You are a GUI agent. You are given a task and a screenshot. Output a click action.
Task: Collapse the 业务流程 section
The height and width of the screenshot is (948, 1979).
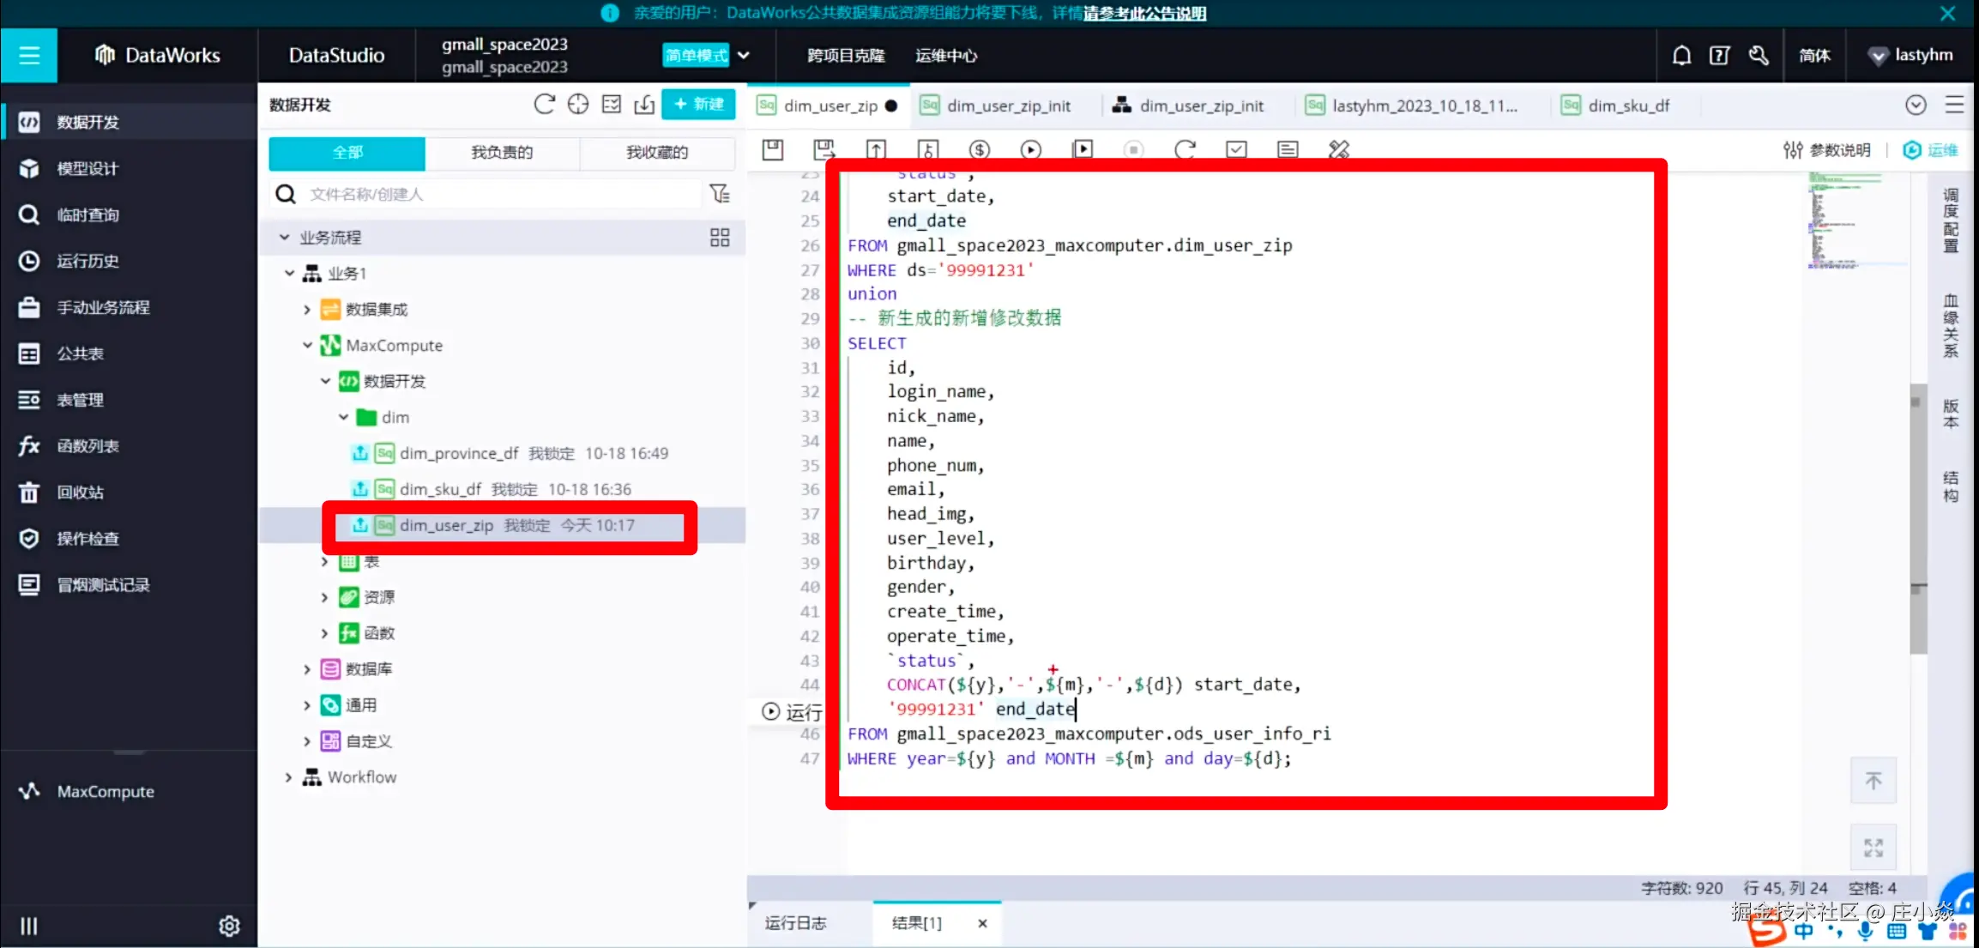(284, 238)
